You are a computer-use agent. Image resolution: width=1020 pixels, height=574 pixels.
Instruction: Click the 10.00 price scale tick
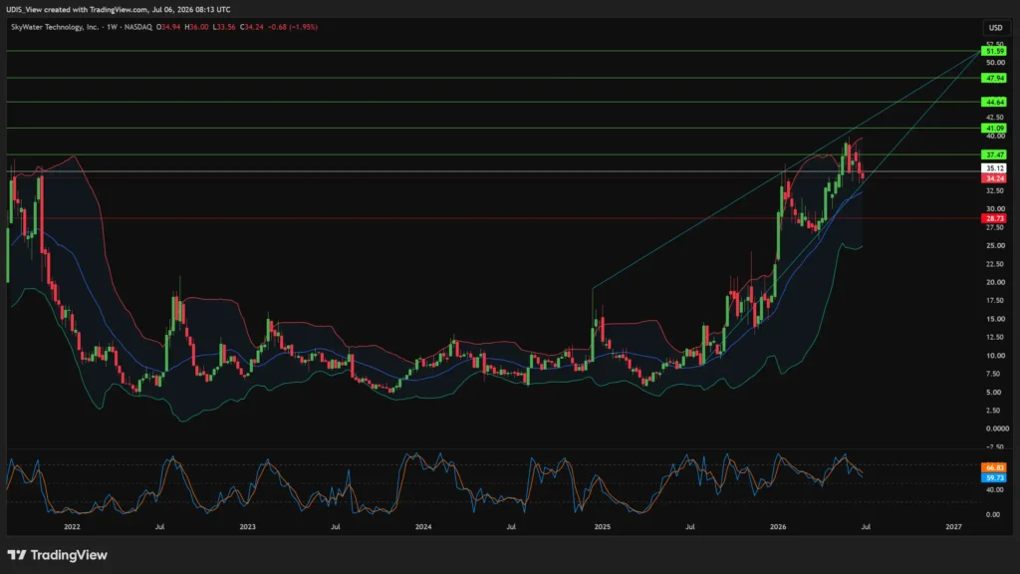click(x=995, y=356)
